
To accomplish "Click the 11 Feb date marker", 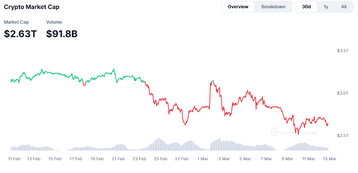I will point(14,159).
